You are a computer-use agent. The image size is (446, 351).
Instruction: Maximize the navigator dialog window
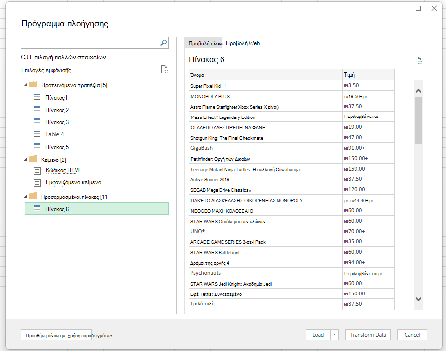click(418, 8)
